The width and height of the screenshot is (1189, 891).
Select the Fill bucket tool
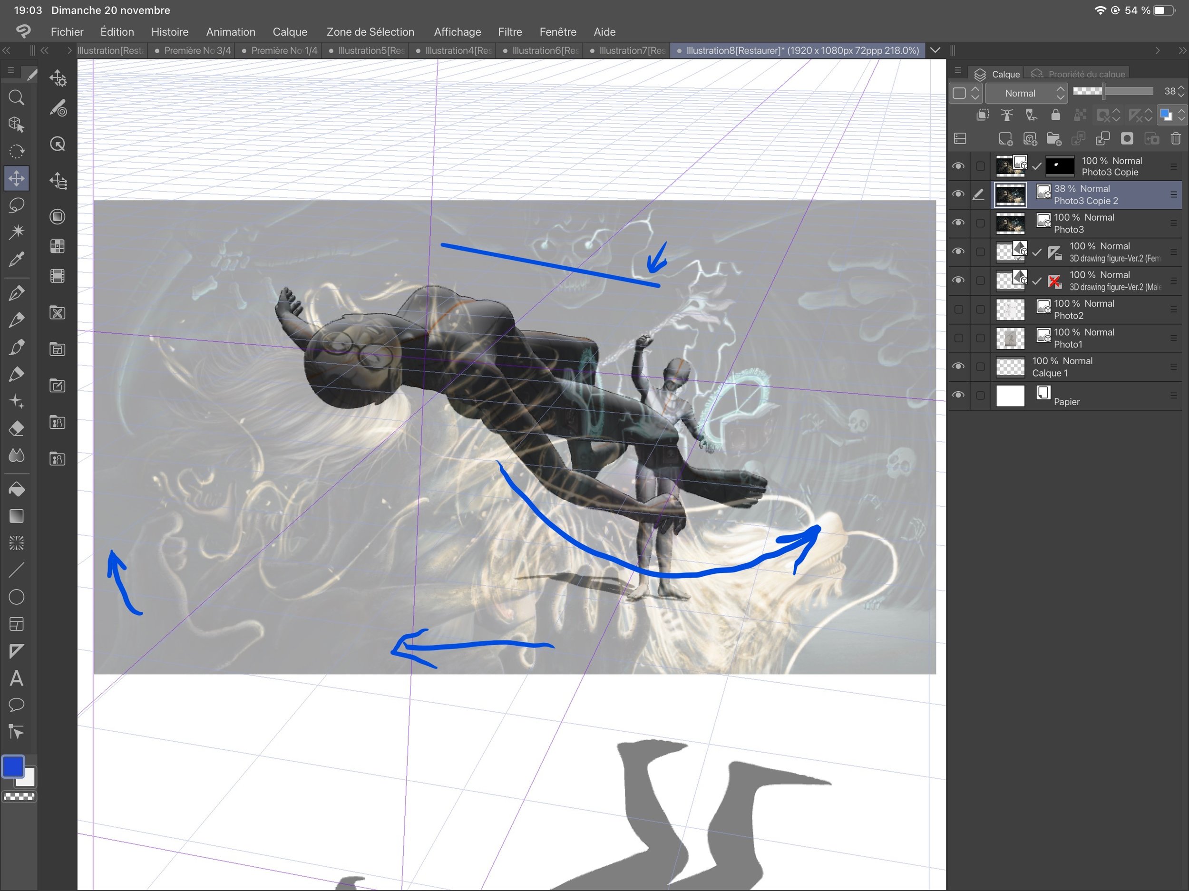pos(17,490)
